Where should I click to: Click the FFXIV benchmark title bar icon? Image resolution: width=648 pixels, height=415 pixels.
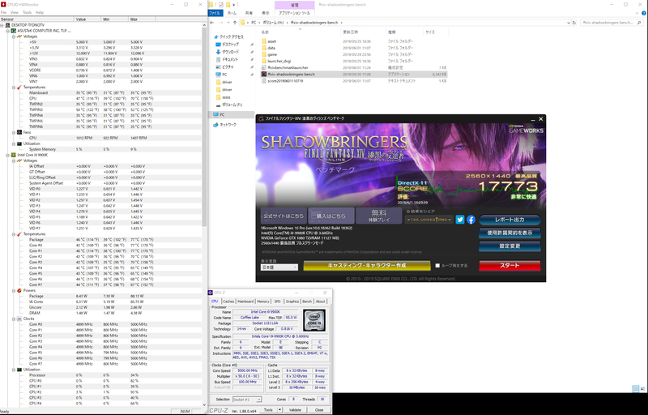click(261, 118)
